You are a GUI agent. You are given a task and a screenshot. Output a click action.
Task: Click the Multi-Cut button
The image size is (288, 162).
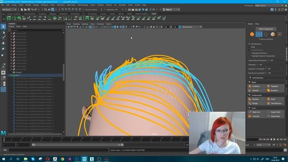[x=257, y=112]
